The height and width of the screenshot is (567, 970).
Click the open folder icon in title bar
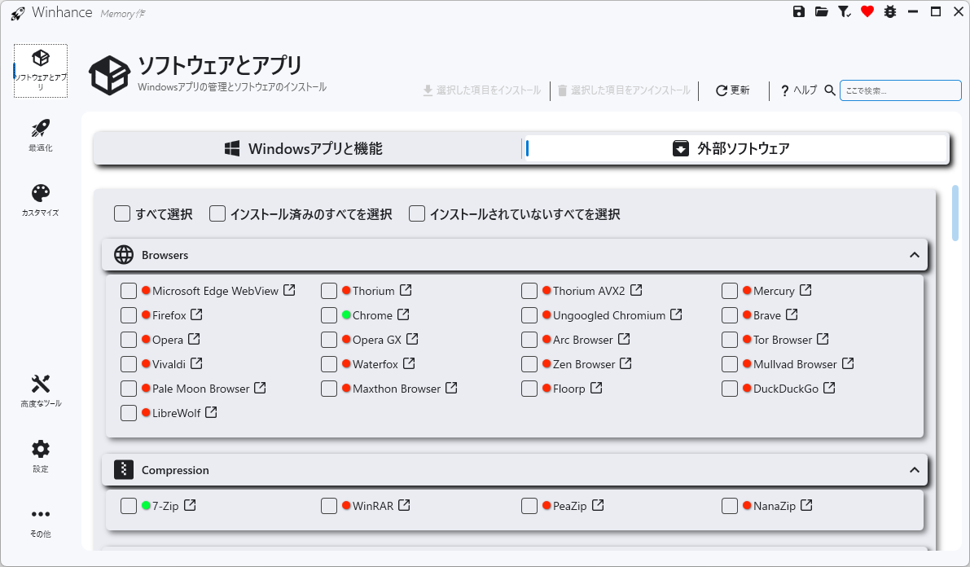coord(822,12)
